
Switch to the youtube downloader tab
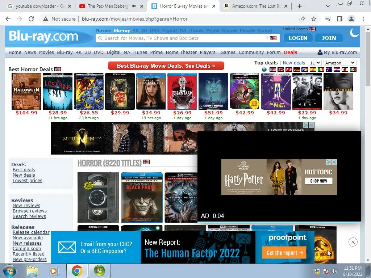(39, 6)
